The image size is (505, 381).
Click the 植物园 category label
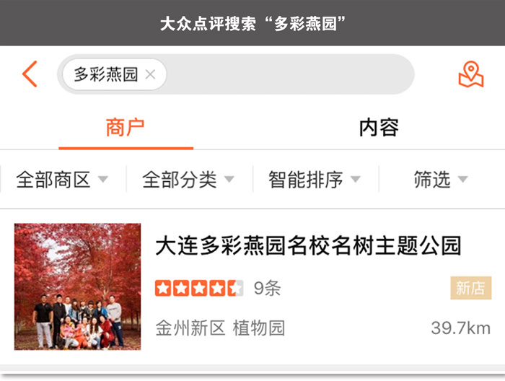click(259, 328)
